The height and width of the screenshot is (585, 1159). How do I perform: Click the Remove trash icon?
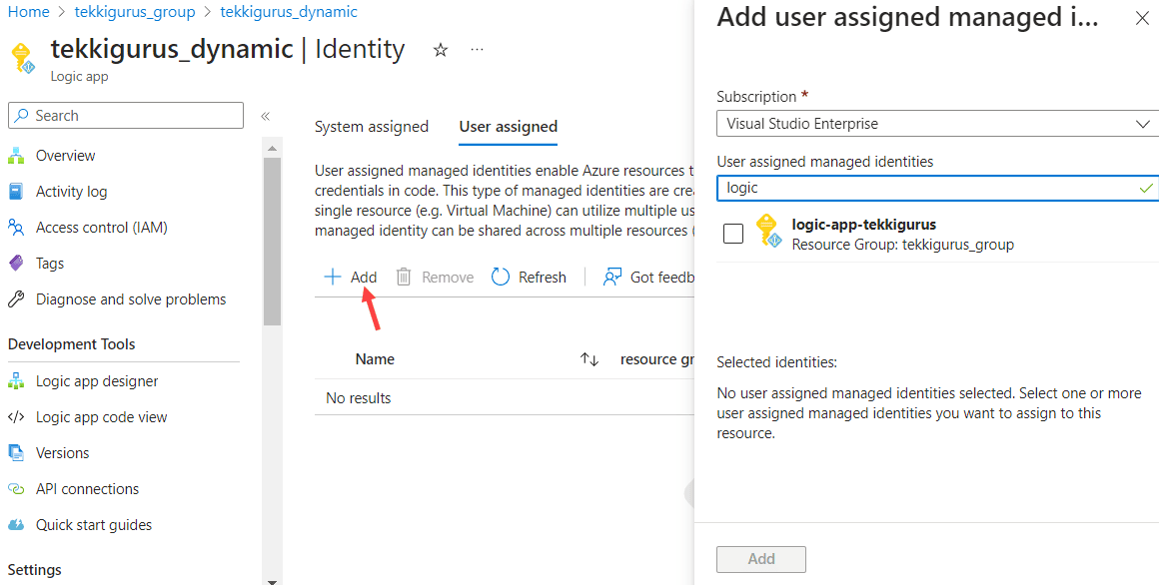[x=404, y=277]
